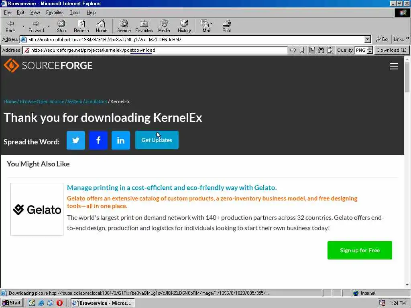This screenshot has height=308, width=411.
Task: Share on Facebook via the f icon
Action: tap(98, 140)
